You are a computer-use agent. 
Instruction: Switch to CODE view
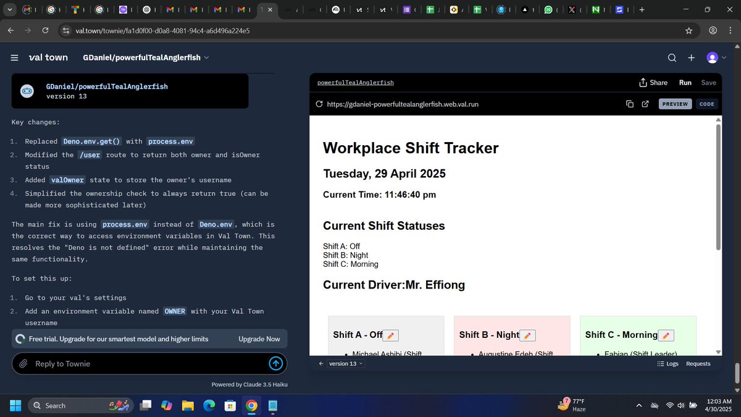707,104
